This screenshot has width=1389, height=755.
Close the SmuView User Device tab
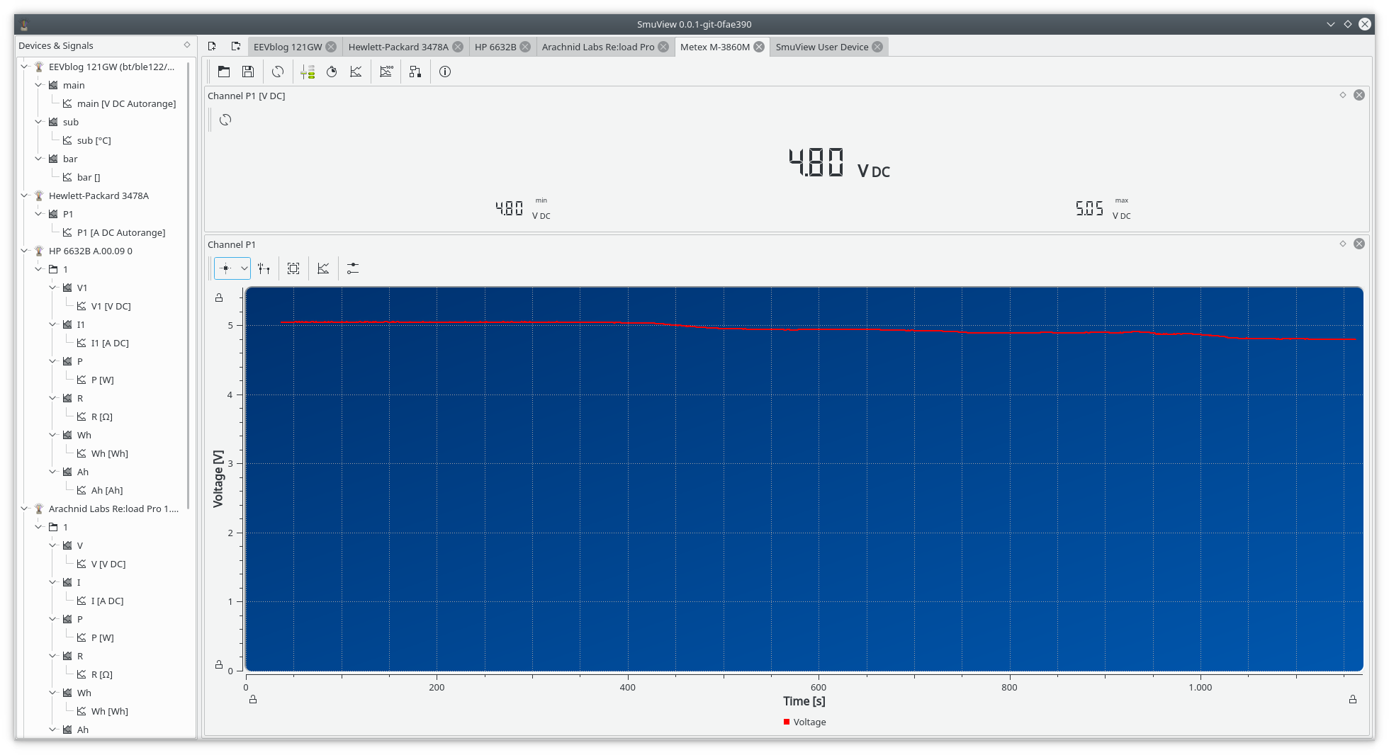pos(877,47)
